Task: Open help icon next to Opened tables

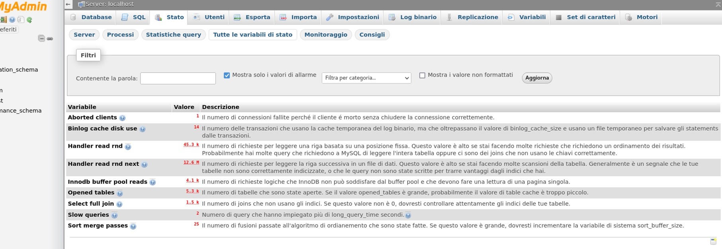Action: pyautogui.click(x=119, y=193)
